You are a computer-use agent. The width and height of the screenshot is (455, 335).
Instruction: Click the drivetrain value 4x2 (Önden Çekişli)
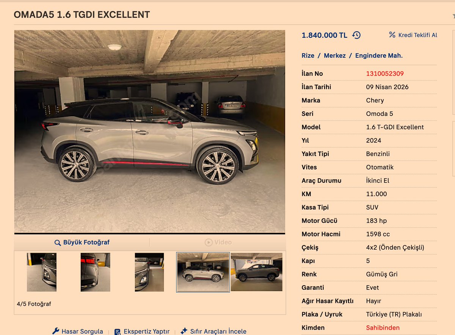395,247
